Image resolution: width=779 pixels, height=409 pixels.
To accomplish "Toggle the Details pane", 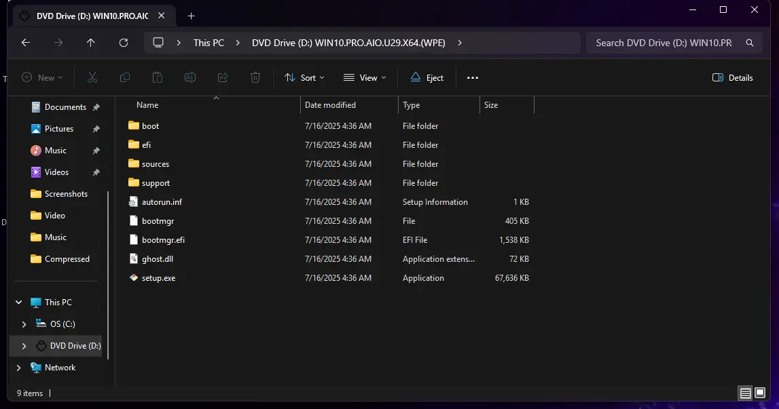I will point(733,77).
